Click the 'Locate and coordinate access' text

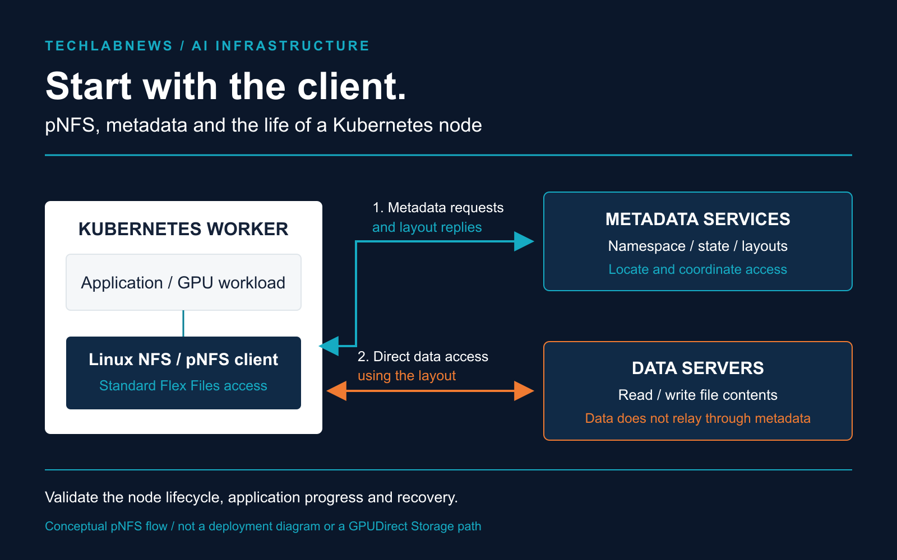[698, 269]
